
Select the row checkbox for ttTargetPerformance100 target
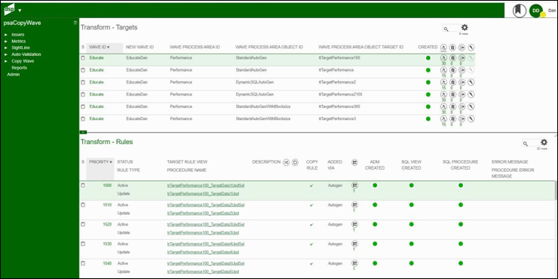(x=83, y=58)
